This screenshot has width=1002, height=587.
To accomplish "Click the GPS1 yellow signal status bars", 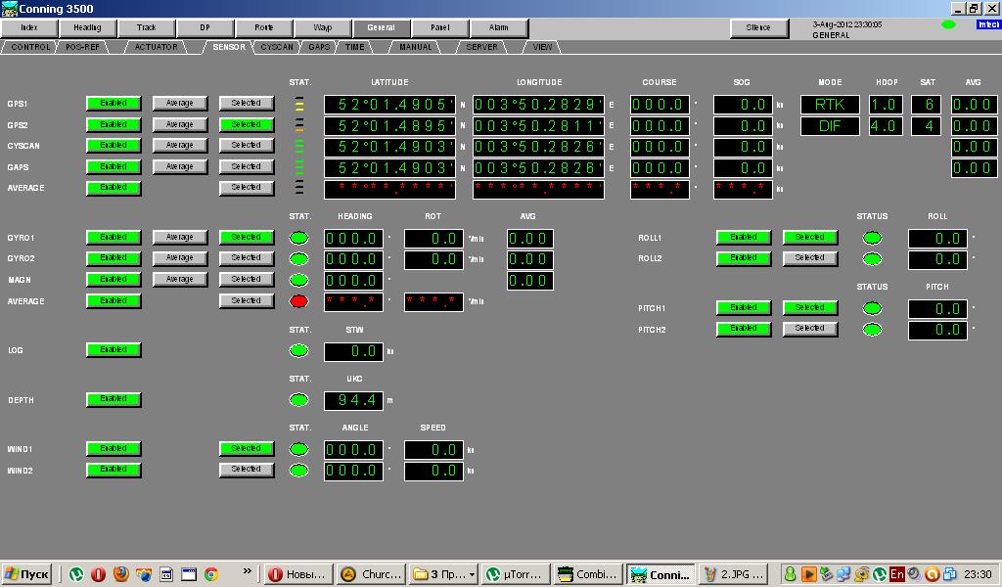I will pyautogui.click(x=299, y=104).
